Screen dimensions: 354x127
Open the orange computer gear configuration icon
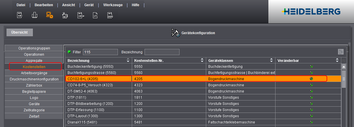click(x=49, y=15)
